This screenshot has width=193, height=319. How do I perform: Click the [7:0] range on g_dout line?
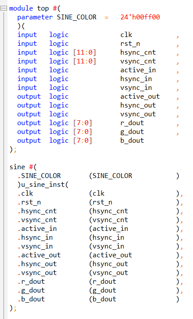click(x=82, y=132)
